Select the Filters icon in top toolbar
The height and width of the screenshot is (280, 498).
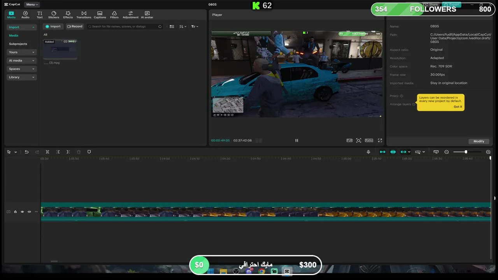(x=114, y=15)
